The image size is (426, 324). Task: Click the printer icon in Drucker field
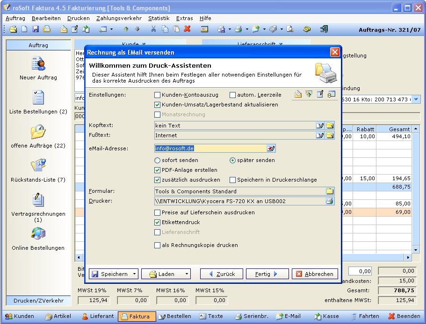[330, 201]
